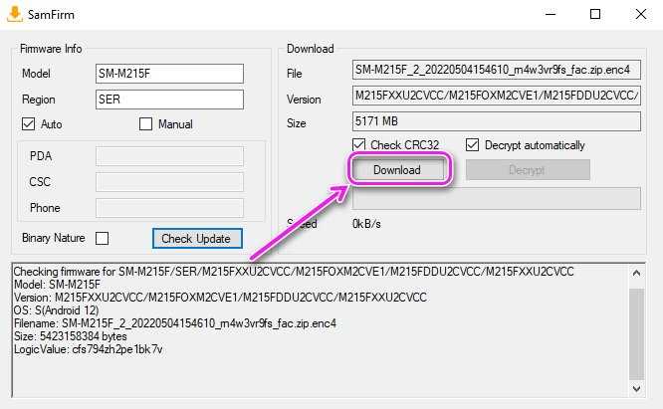Screen dimensions: 663x409
Task: Click the PDA field
Action: pyautogui.click(x=169, y=156)
